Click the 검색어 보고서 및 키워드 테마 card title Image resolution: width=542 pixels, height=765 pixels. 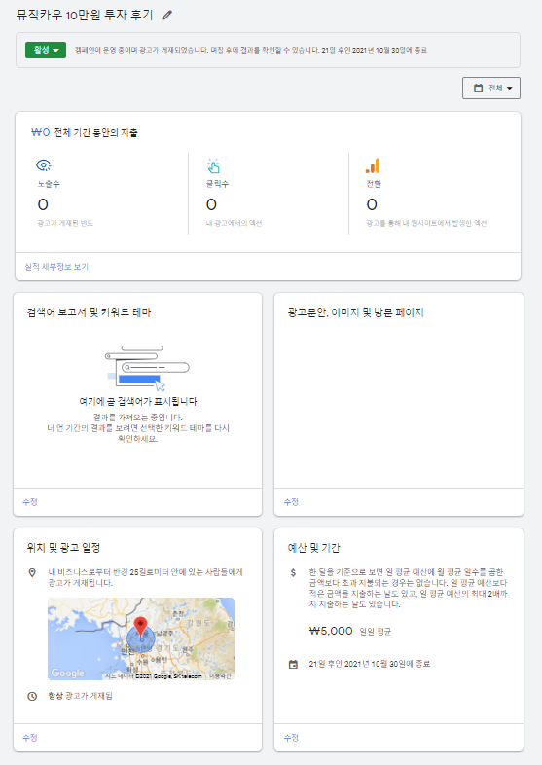89,312
